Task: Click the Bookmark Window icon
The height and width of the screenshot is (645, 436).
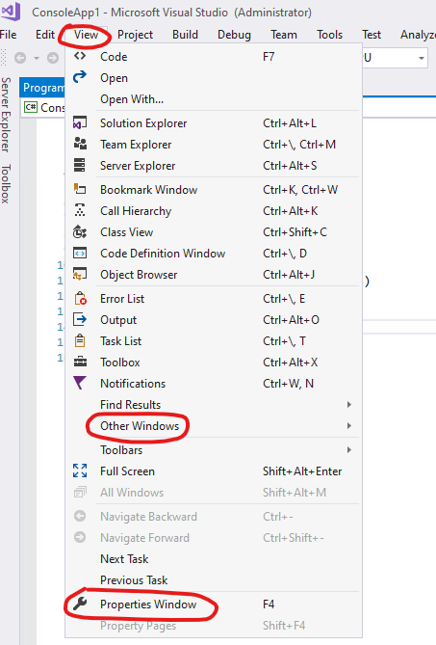Action: pos(80,189)
